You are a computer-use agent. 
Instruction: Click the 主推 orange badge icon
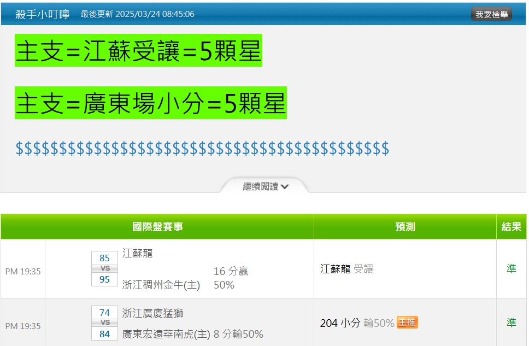(x=407, y=322)
